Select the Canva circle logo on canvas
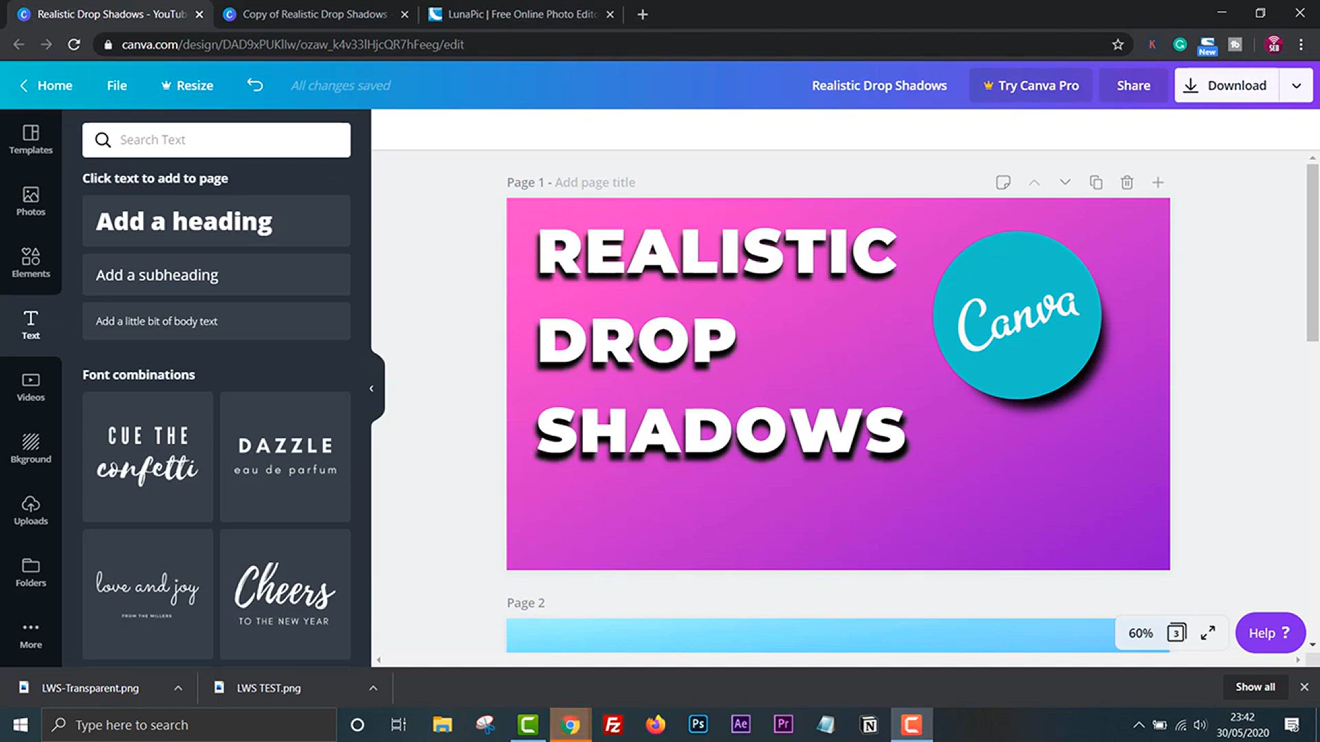 (1017, 315)
